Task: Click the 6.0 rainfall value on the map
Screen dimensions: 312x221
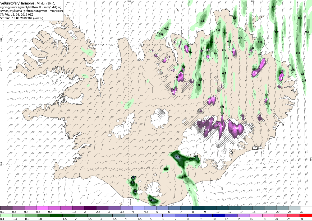Action: [135, 191]
